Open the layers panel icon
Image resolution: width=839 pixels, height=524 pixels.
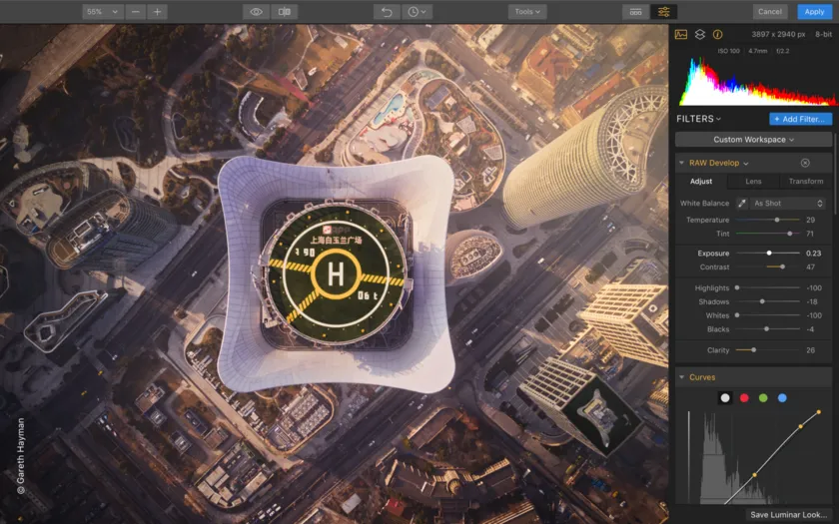tap(699, 35)
